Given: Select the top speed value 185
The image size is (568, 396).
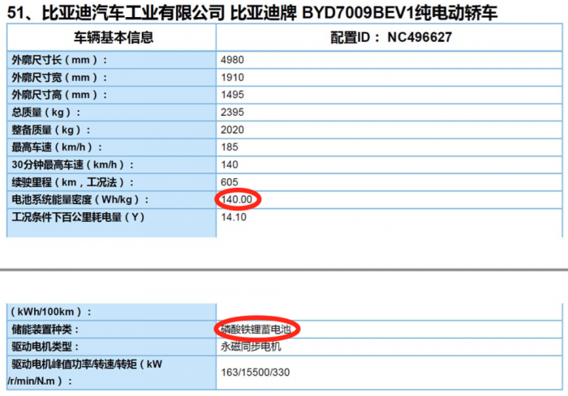Looking at the screenshot, I should tap(230, 147).
